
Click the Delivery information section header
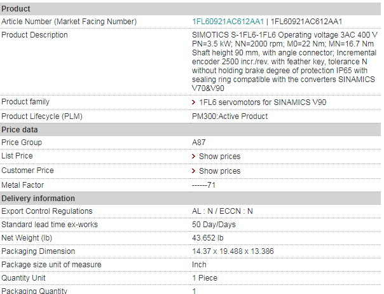tap(191, 199)
